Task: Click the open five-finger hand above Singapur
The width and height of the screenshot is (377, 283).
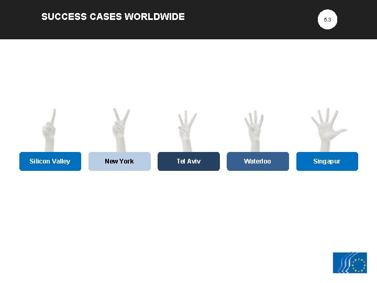Action: [328, 130]
